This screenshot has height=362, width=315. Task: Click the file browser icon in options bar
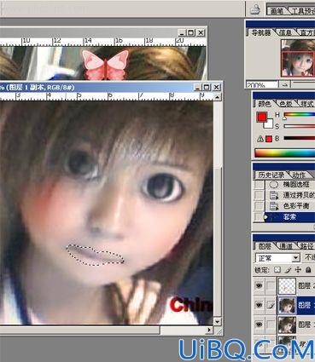pos(255,9)
